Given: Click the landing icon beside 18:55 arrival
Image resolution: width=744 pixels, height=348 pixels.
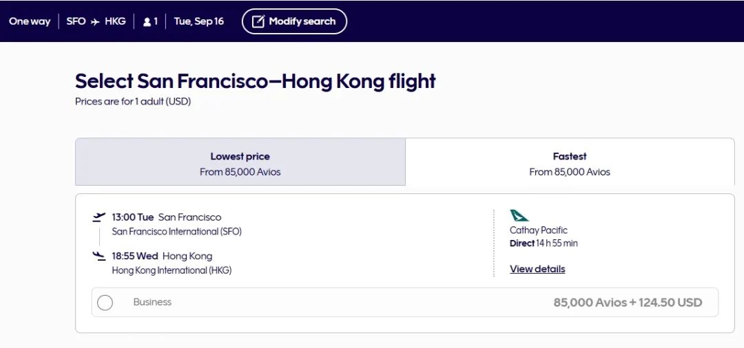Looking at the screenshot, I should pyautogui.click(x=99, y=256).
